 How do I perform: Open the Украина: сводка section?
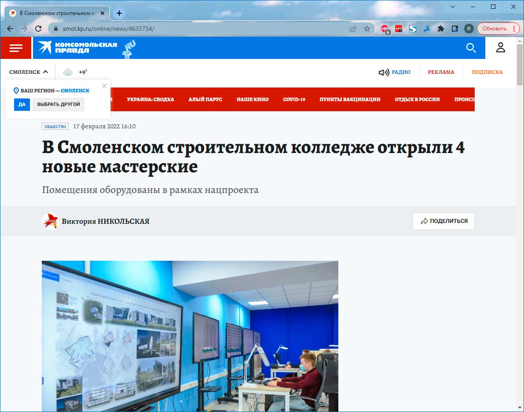pos(150,99)
